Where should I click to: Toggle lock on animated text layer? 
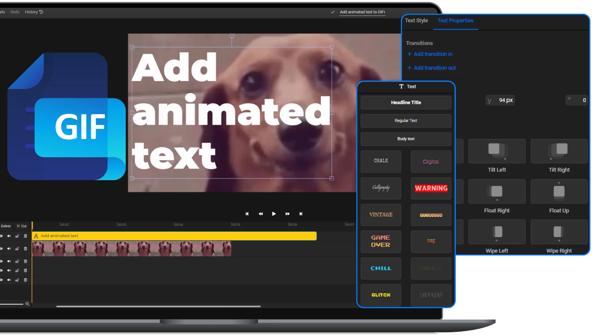pos(17,236)
